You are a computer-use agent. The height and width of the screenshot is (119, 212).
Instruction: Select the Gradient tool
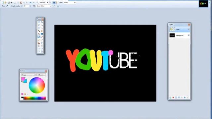point(42,34)
